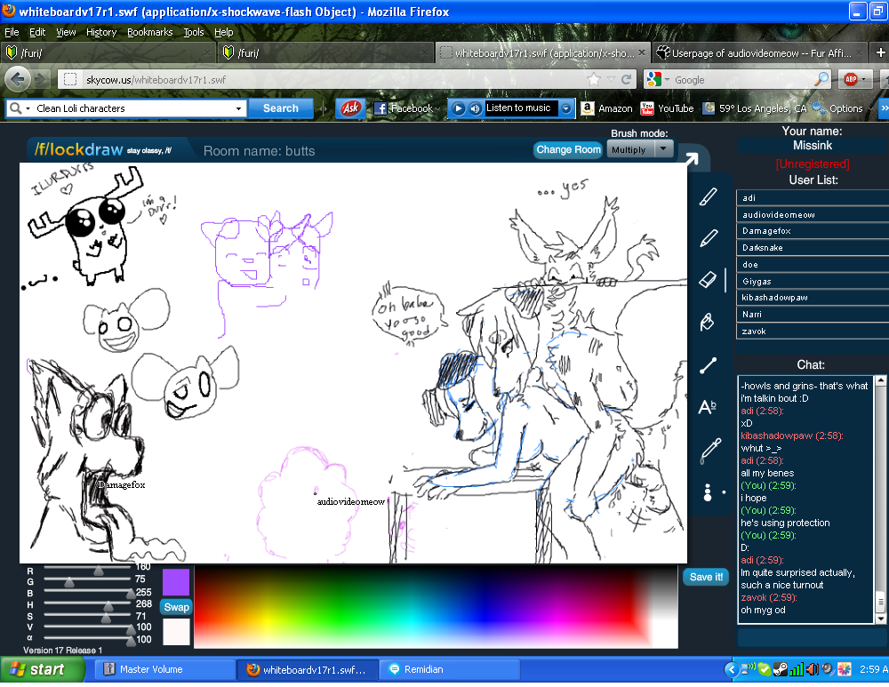This screenshot has width=889, height=687.
Task: Click the Windows start button
Action: click(41, 669)
